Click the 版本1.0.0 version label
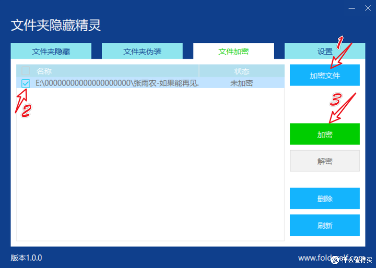Image resolution: width=376 pixels, height=268 pixels. tap(26, 258)
